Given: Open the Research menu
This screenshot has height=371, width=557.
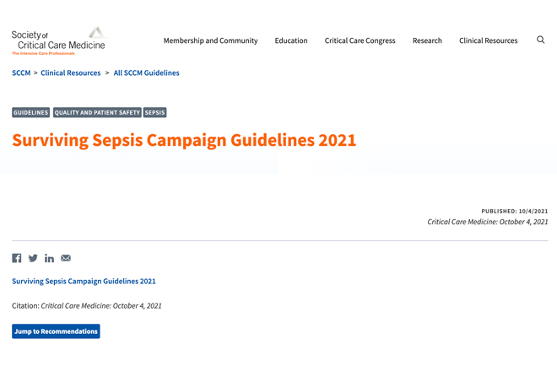Looking at the screenshot, I should coord(427,40).
